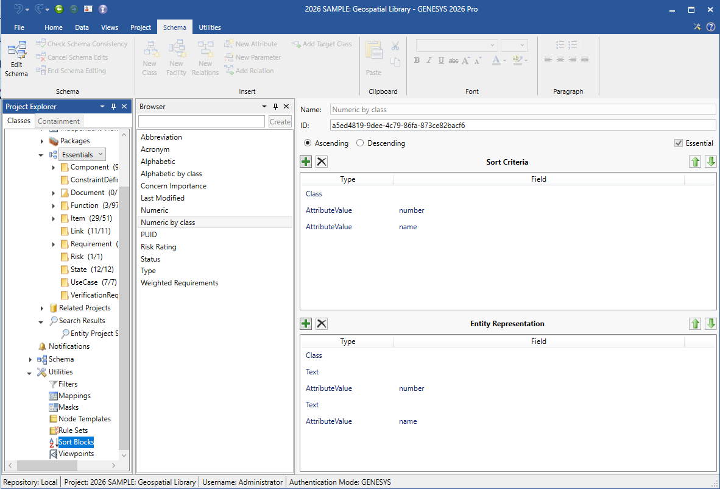Add a new Sort Criteria row
Screen dimensions: 720x489
(x=306, y=162)
